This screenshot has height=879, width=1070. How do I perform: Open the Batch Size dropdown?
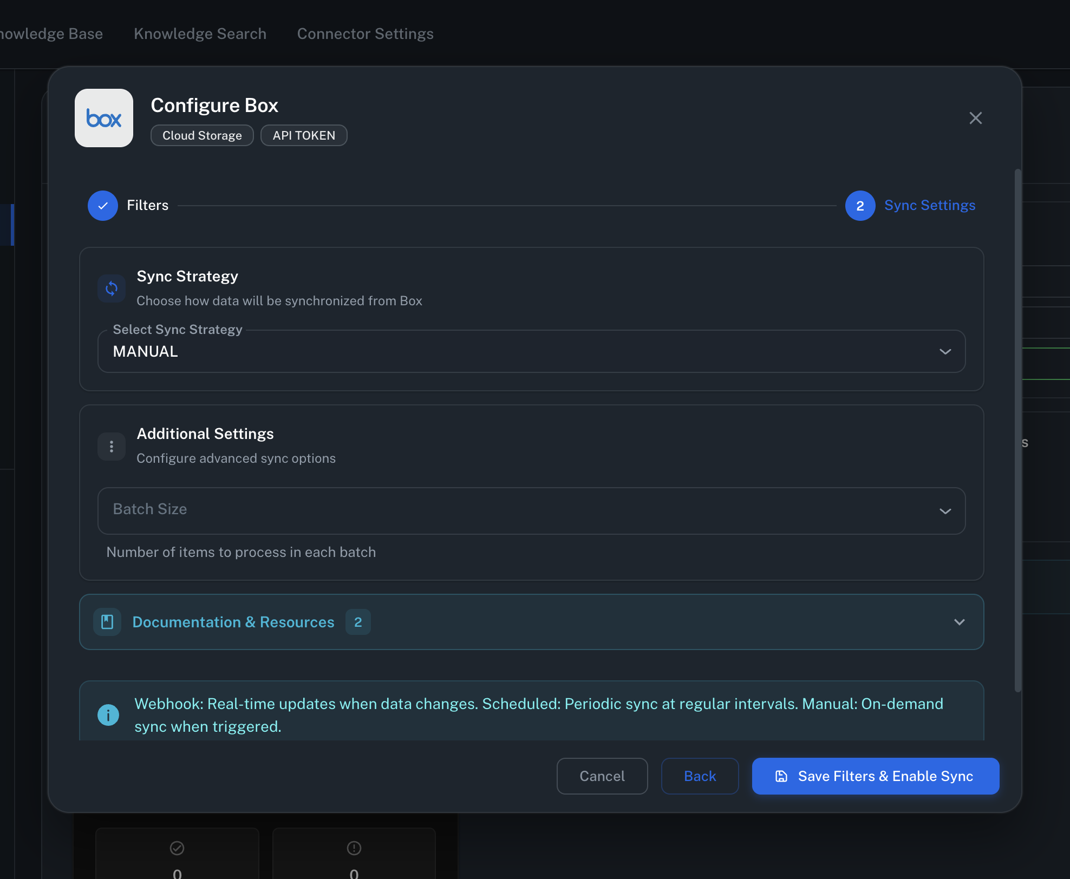click(x=945, y=510)
